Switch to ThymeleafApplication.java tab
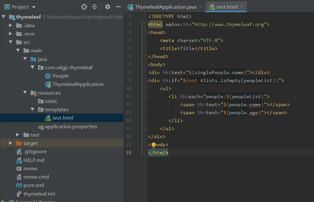 point(165,7)
